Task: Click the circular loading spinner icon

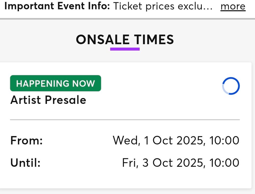Action: point(231,86)
